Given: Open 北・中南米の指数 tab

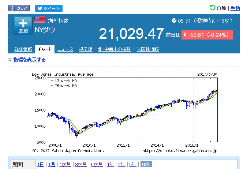Looking at the screenshot, I should 115,49.
